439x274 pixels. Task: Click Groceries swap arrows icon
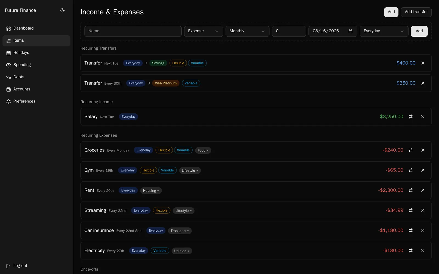410,150
